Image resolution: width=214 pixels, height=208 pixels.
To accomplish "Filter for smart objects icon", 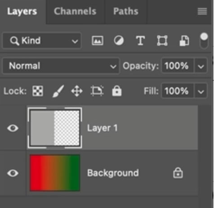I will coord(184,41).
